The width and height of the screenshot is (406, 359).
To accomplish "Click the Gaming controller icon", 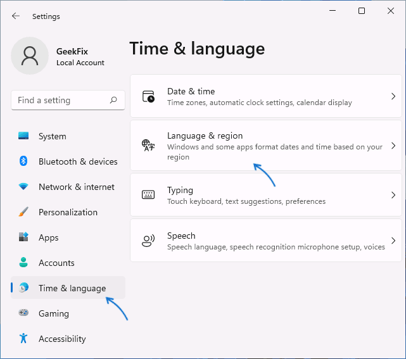I will 23,313.
